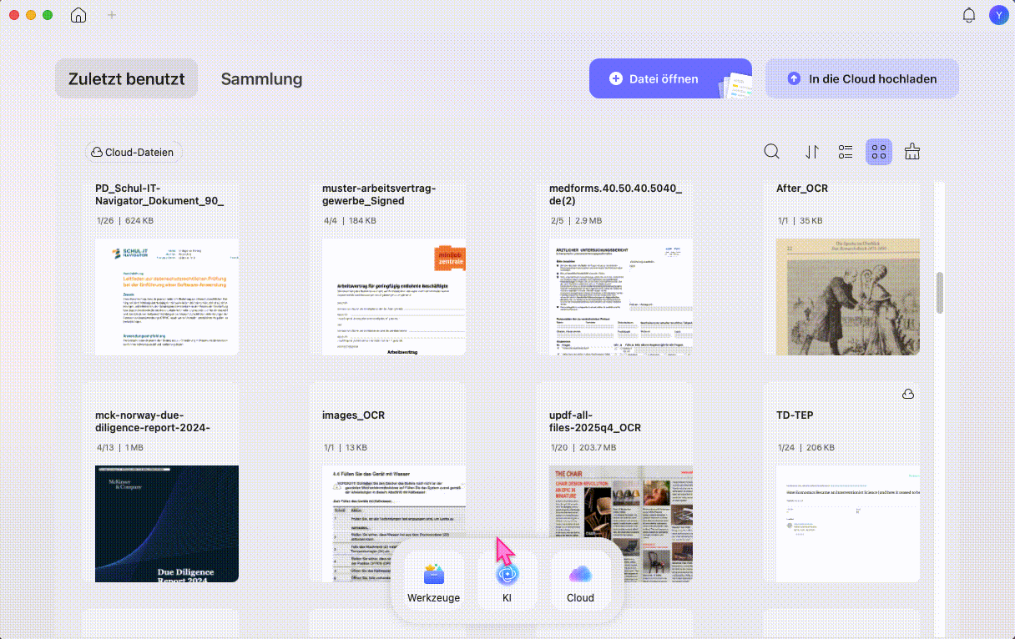Viewport: 1015px width, 639px height.
Task: Click file name TD-TEP
Action: point(795,415)
